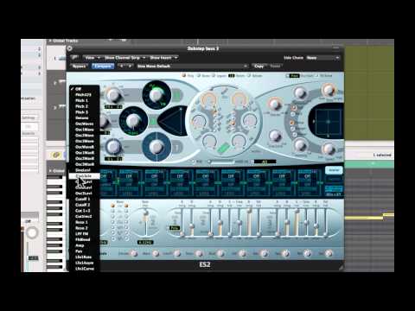
Task: Expand Global Tracks in the arrange window
Action: click(x=50, y=41)
